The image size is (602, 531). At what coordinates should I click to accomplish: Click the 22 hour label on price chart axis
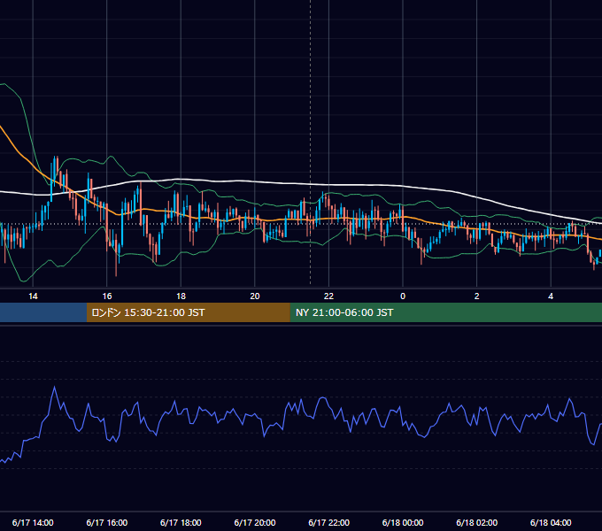pyautogui.click(x=328, y=296)
